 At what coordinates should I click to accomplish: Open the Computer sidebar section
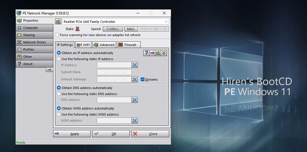tap(35, 28)
